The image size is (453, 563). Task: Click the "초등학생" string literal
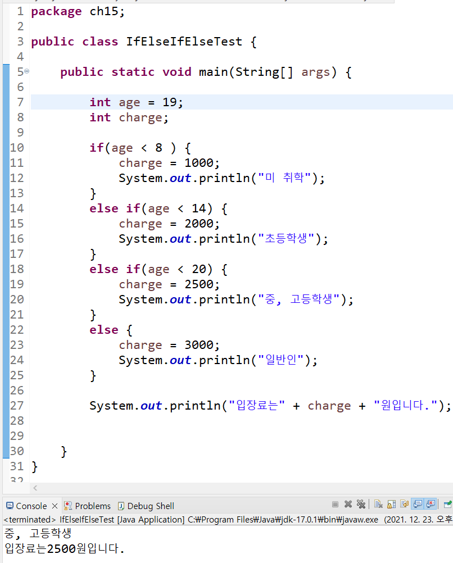286,238
